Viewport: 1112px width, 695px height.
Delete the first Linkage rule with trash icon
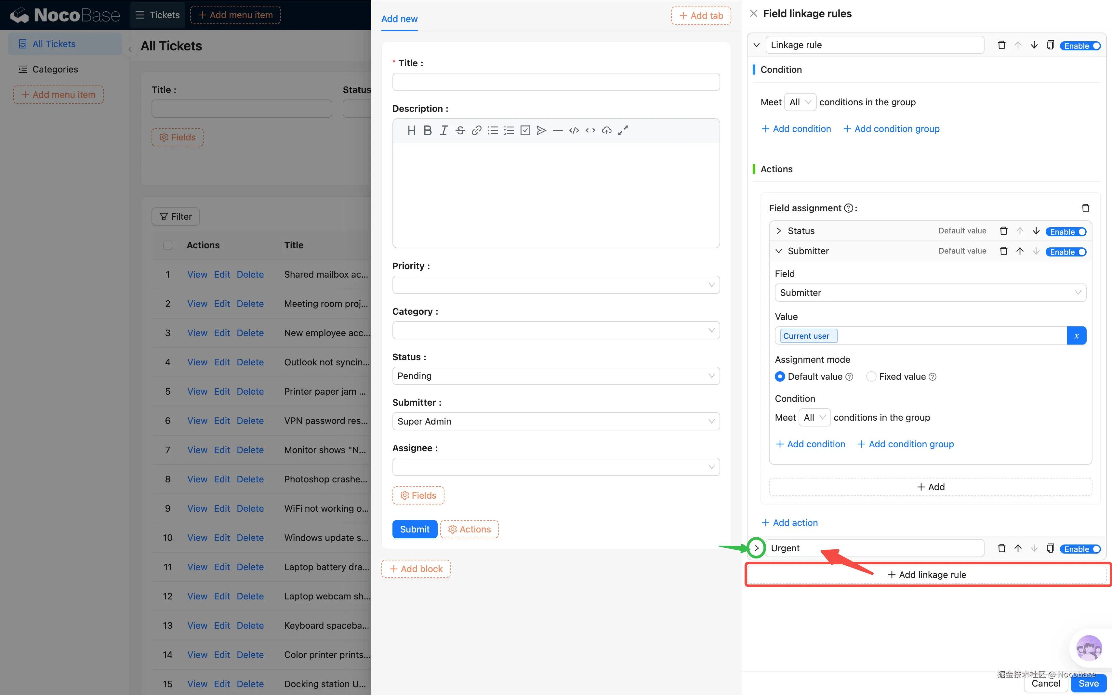[1002, 45]
